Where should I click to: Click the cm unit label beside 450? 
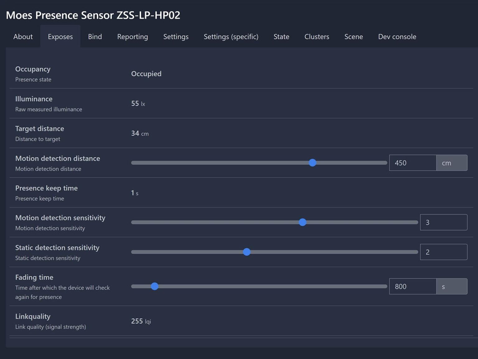click(x=452, y=163)
